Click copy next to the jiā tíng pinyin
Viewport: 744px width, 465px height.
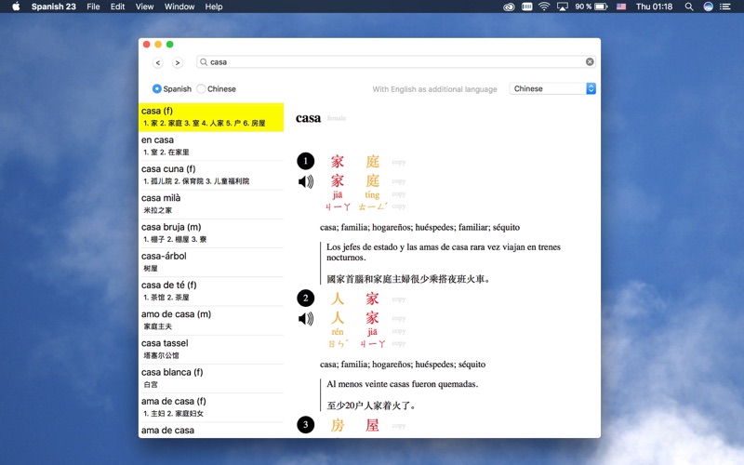pos(398,195)
